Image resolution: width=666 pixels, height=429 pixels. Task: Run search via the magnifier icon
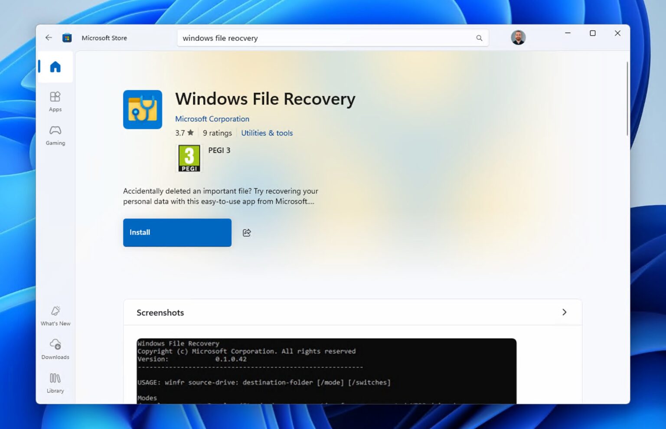[x=479, y=38]
